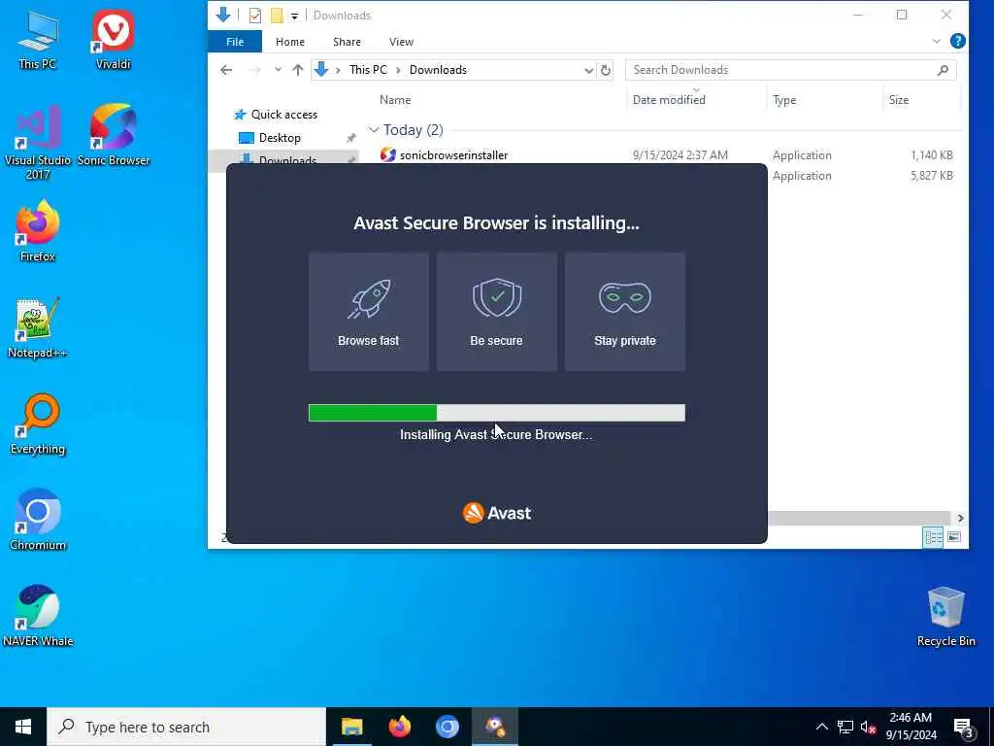994x746 pixels.
Task: Click the muted volume tray icon
Action: 868,727
